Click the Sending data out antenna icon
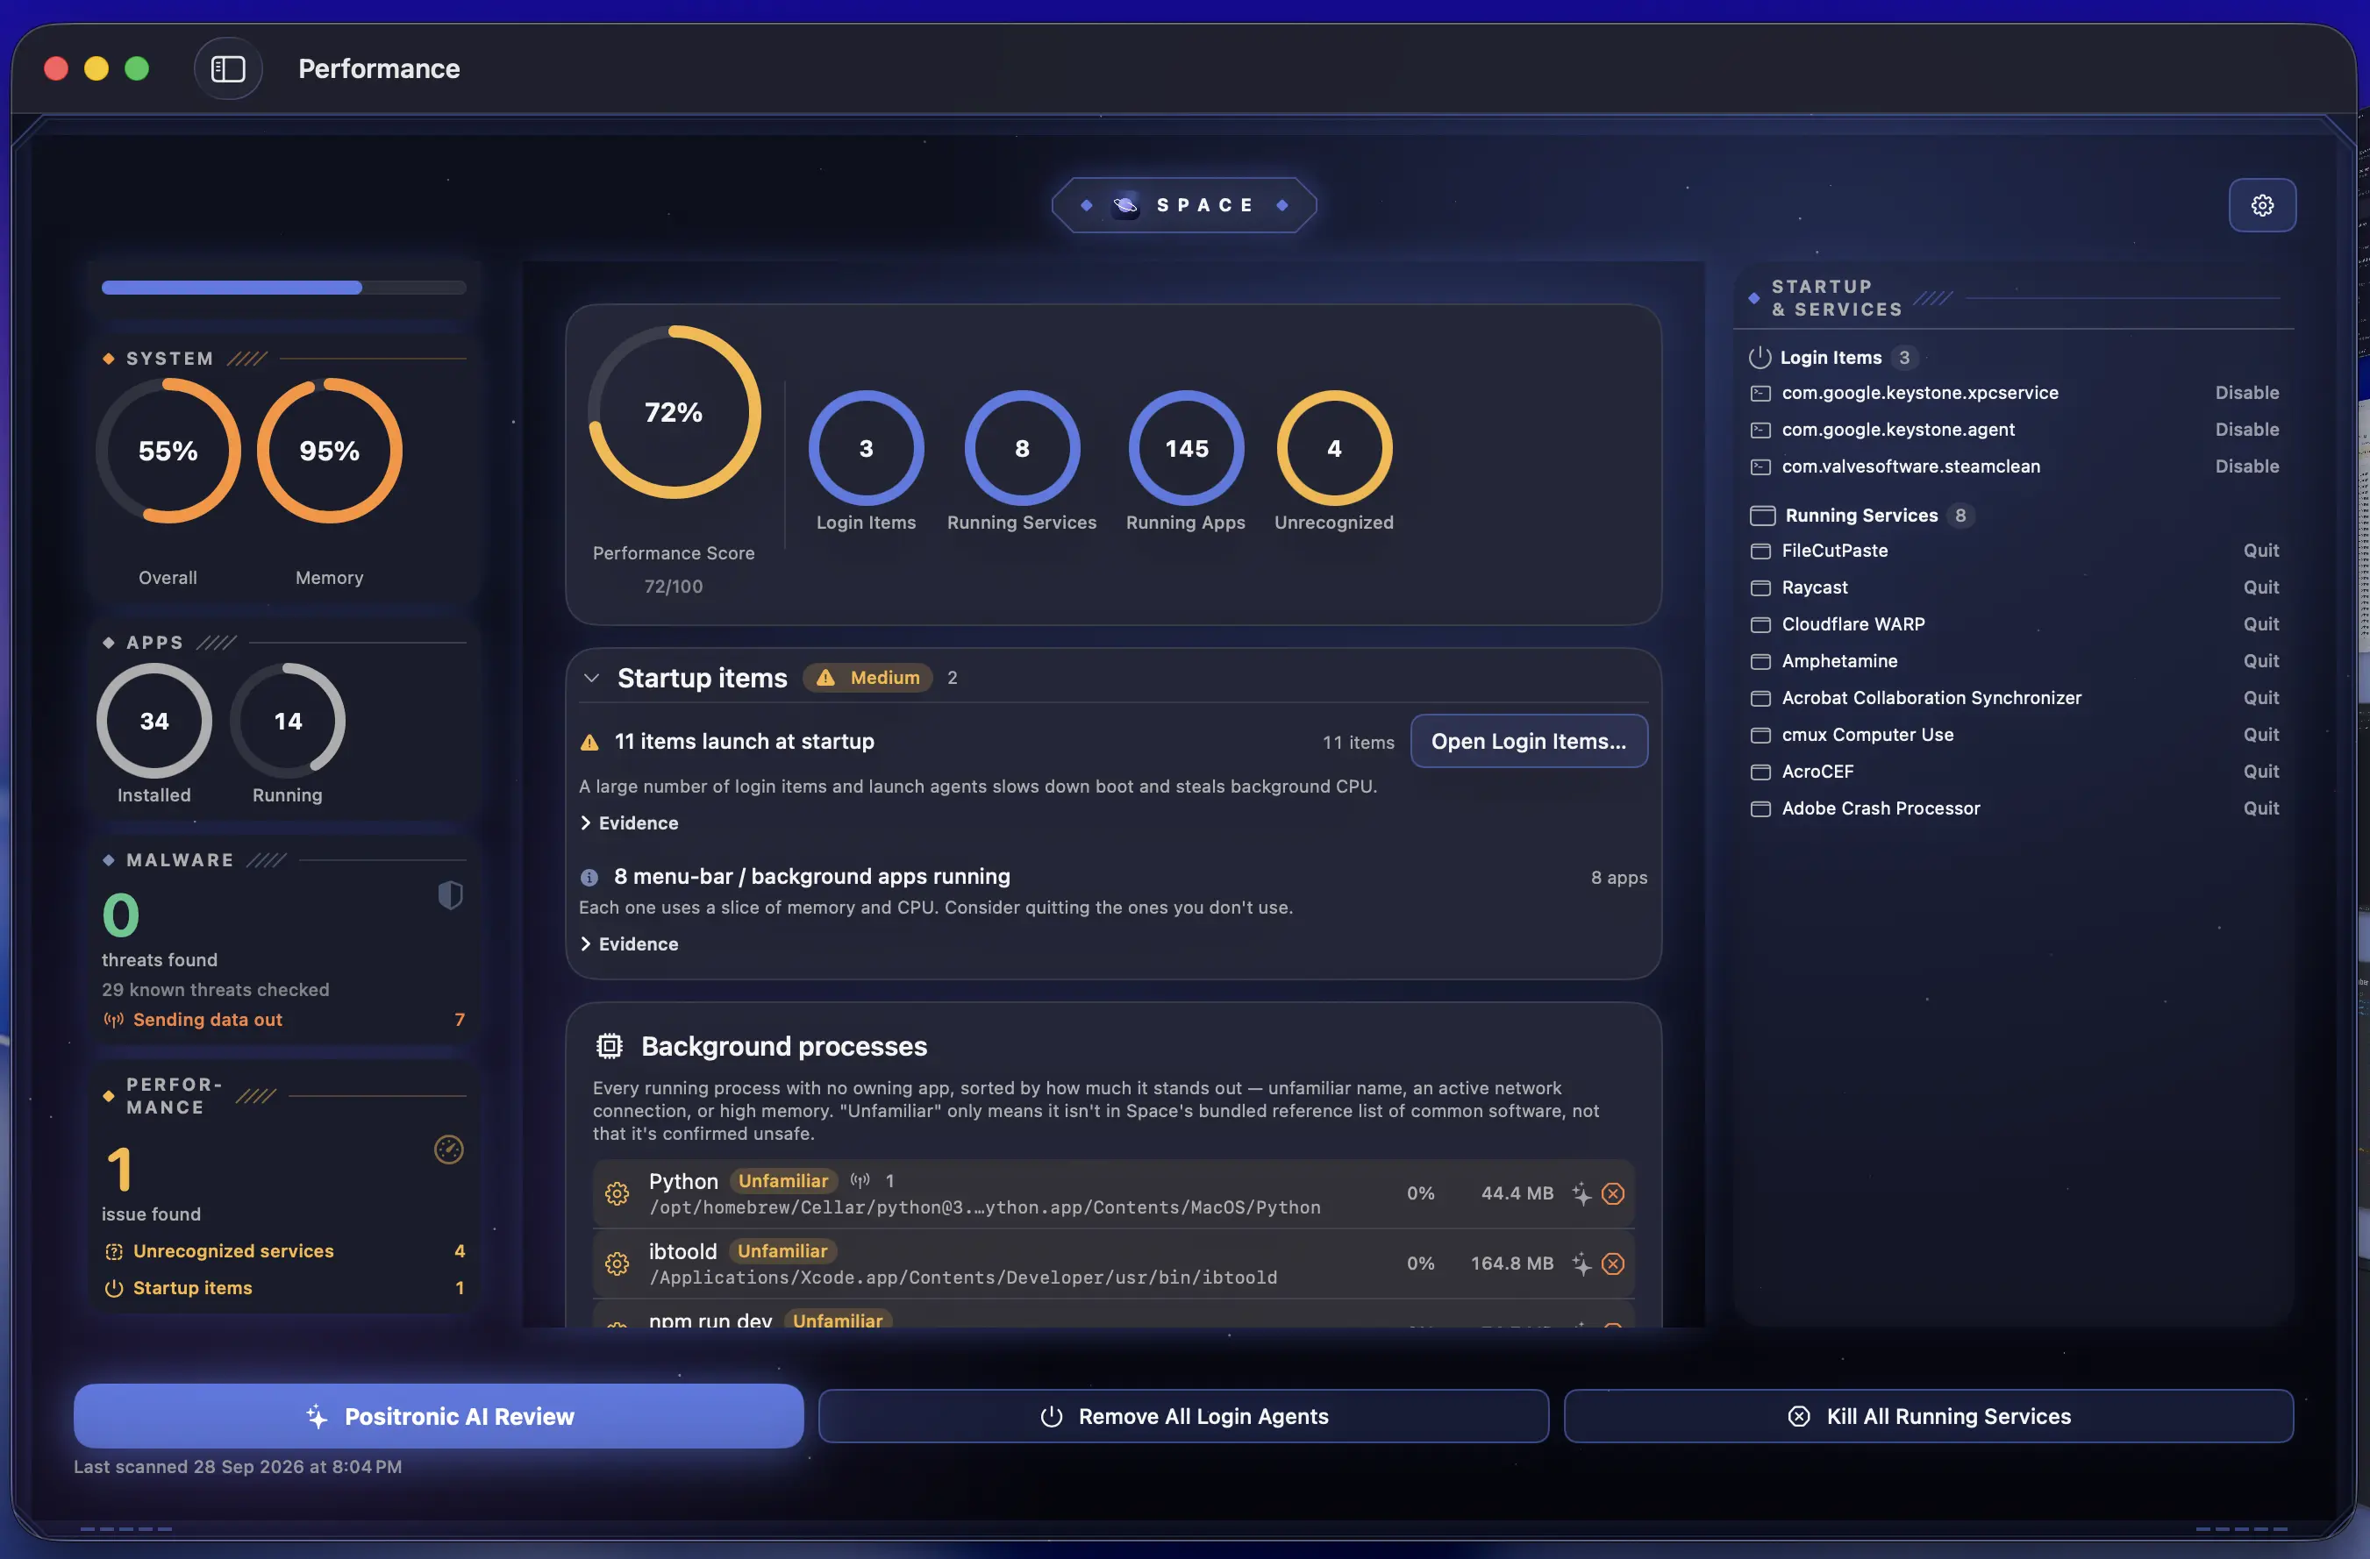2370x1559 pixels. tap(115, 1020)
